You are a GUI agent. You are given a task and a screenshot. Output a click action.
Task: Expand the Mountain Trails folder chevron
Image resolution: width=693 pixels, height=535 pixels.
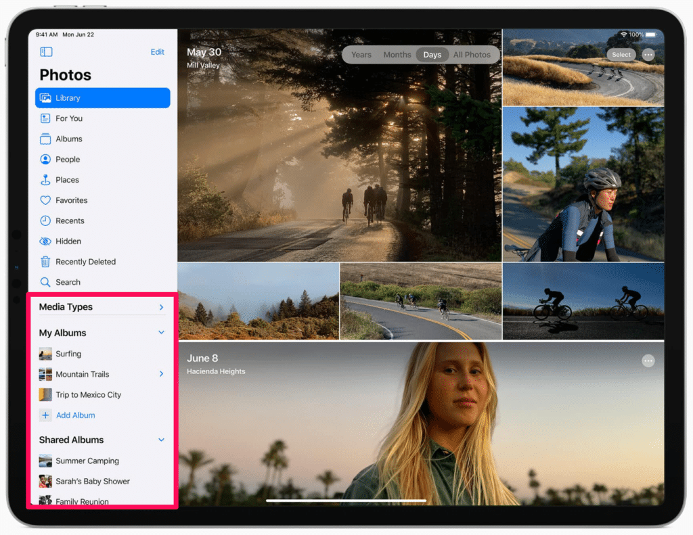(161, 374)
